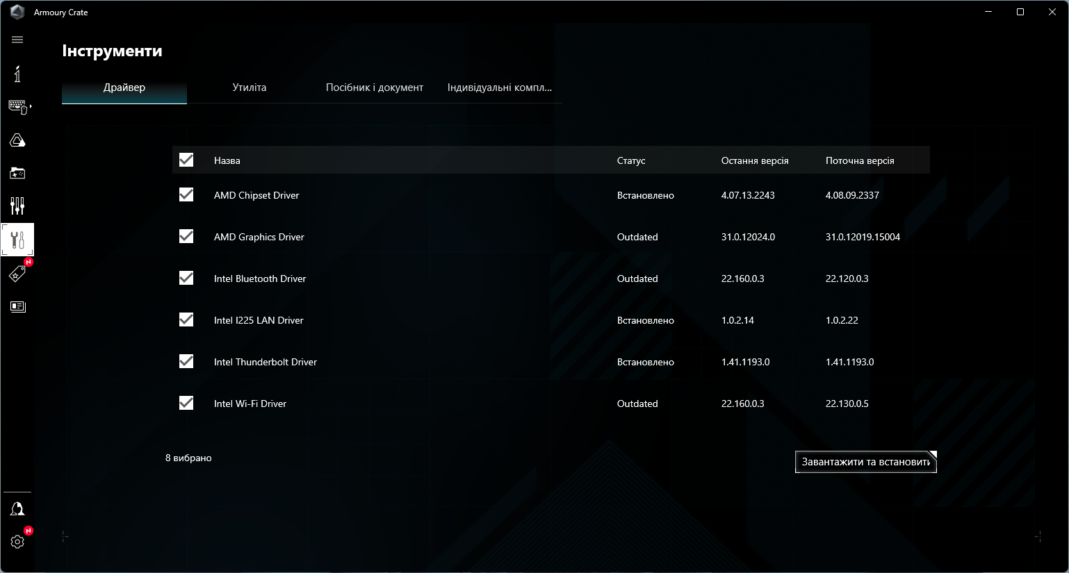Click Встановлено status of Intel Thunderbolt Driver
Viewport: 1069px width, 573px height.
click(646, 362)
